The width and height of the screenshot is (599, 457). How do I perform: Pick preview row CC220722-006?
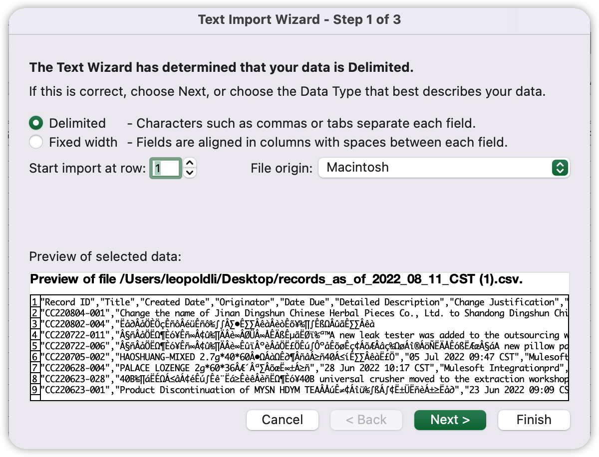tap(299, 346)
